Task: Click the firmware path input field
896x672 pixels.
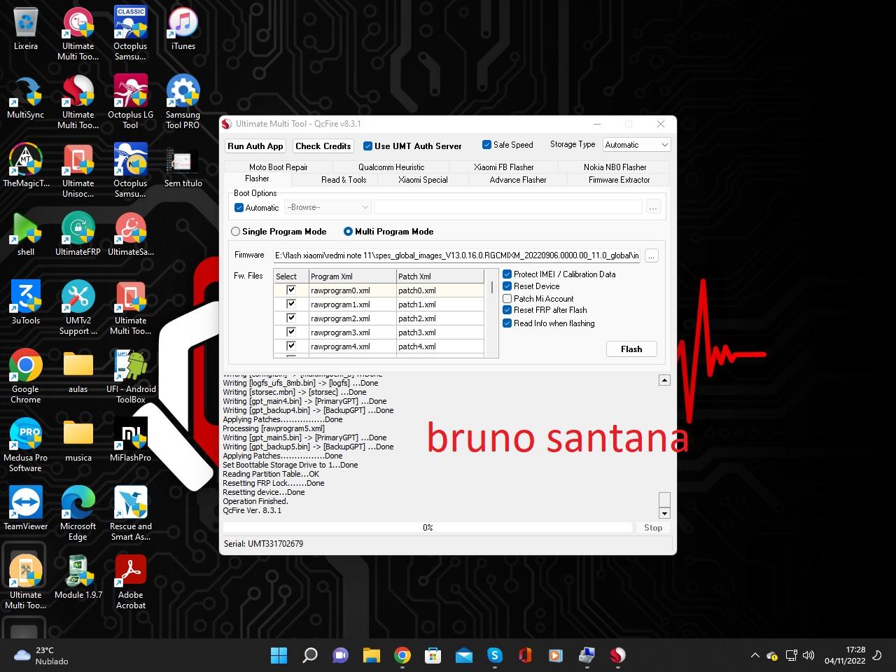Action: 456,255
